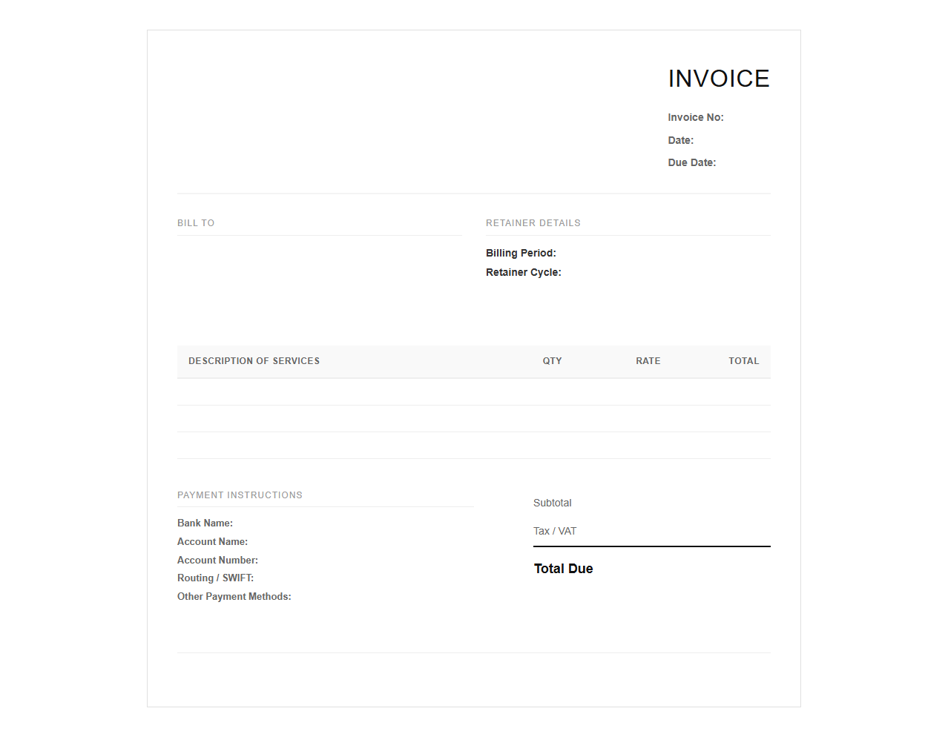Screen dimensions: 948x737
Task: Select the Bank Name: label
Action: 205,523
